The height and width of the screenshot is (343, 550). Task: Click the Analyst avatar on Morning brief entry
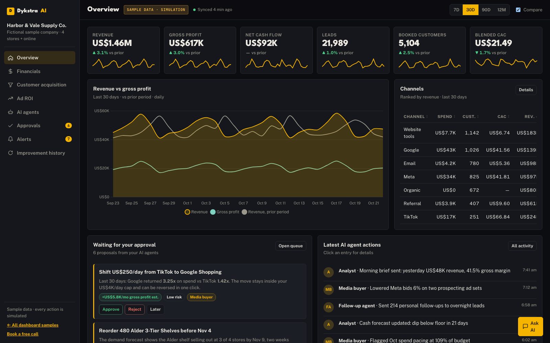(329, 272)
